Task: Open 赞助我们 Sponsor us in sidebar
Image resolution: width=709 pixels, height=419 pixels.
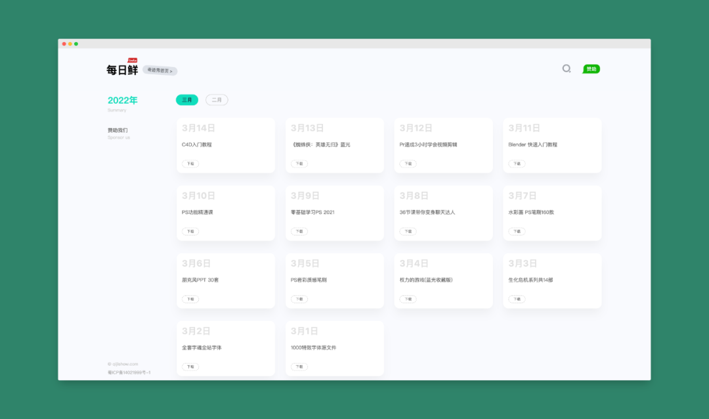Action: tap(118, 133)
